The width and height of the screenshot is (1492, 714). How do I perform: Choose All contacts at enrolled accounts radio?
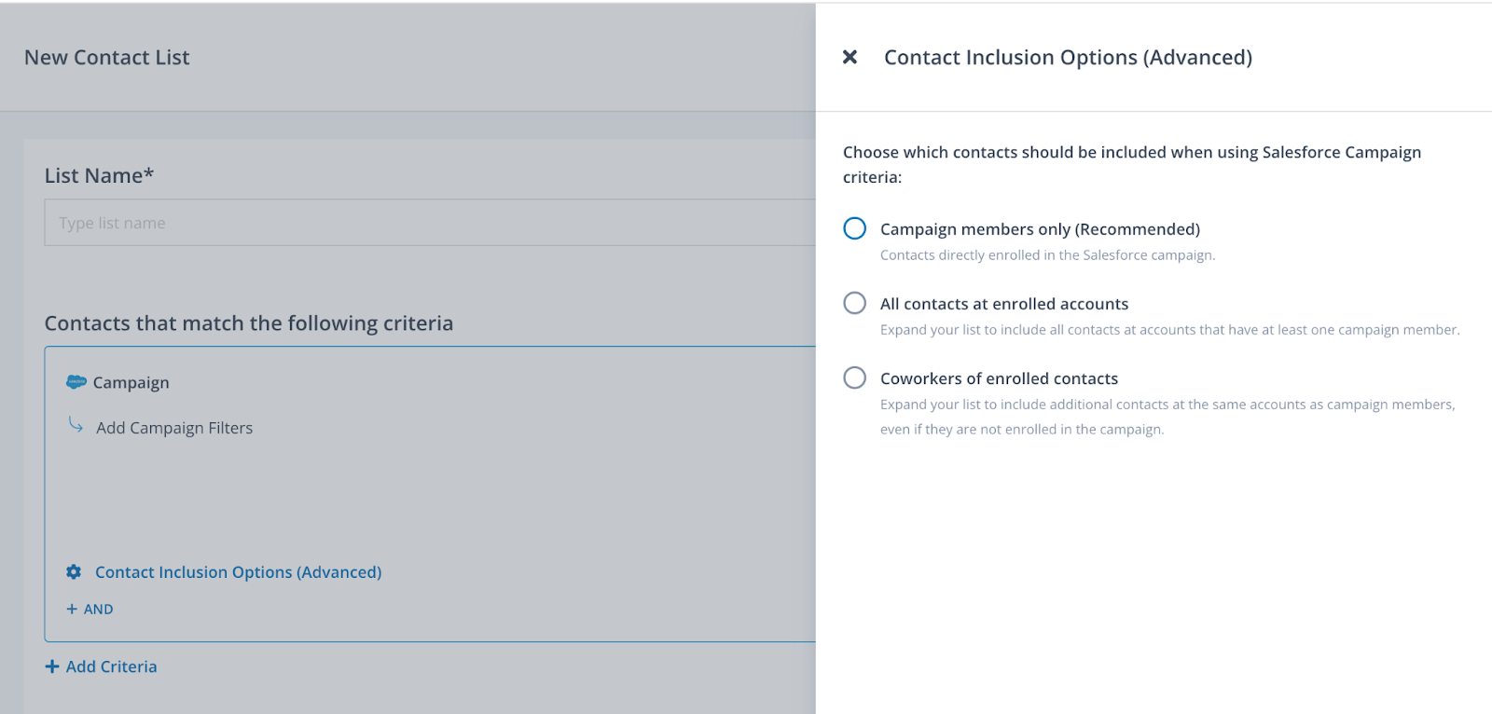coord(854,304)
